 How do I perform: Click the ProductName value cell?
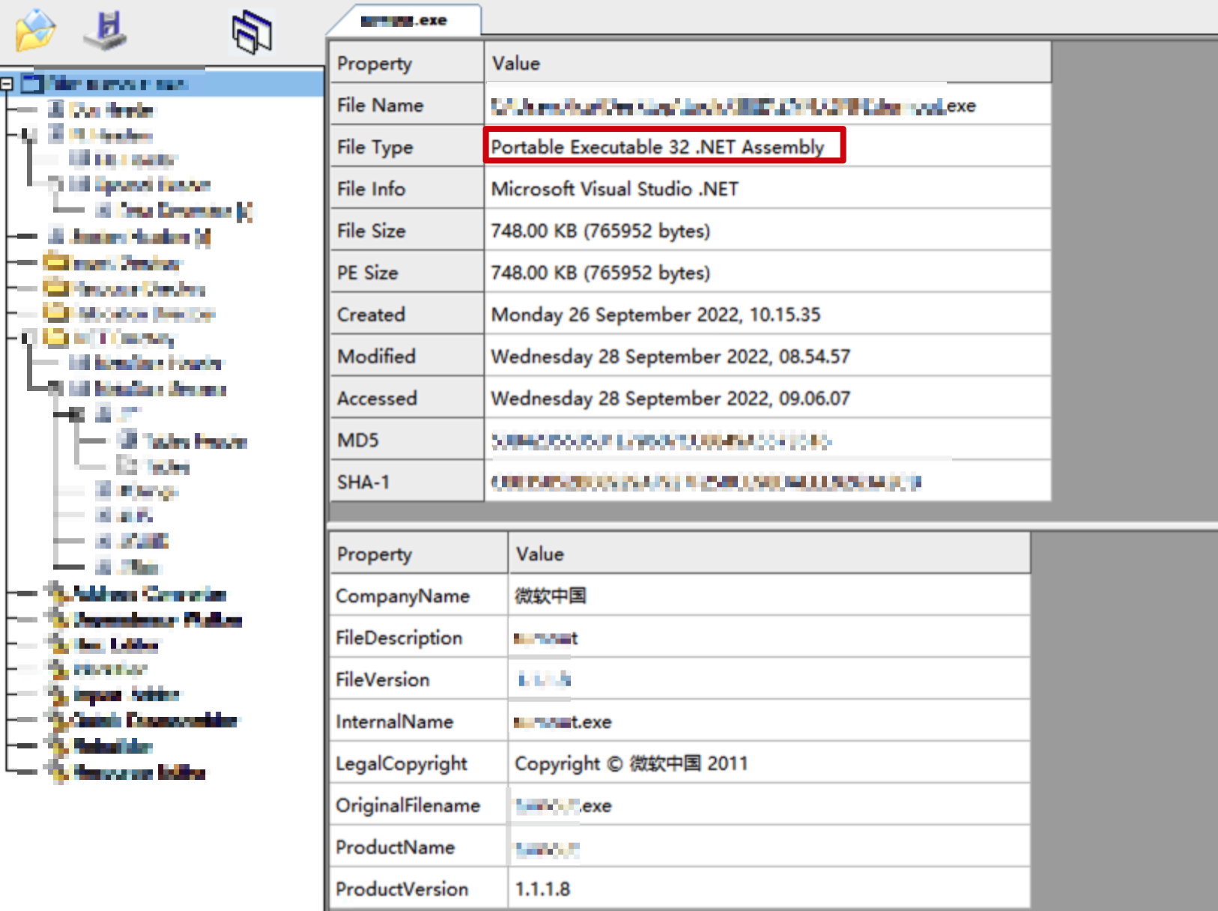769,847
